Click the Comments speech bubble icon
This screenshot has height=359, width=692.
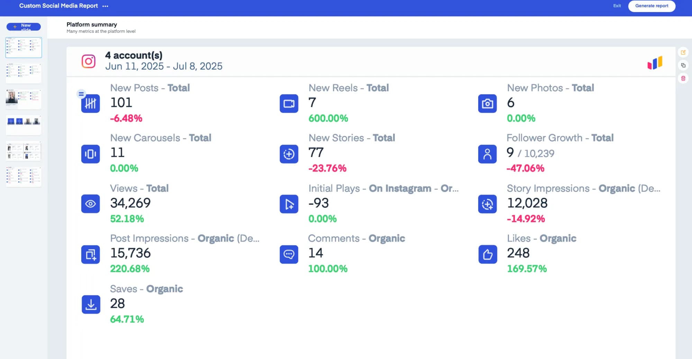pyautogui.click(x=289, y=255)
